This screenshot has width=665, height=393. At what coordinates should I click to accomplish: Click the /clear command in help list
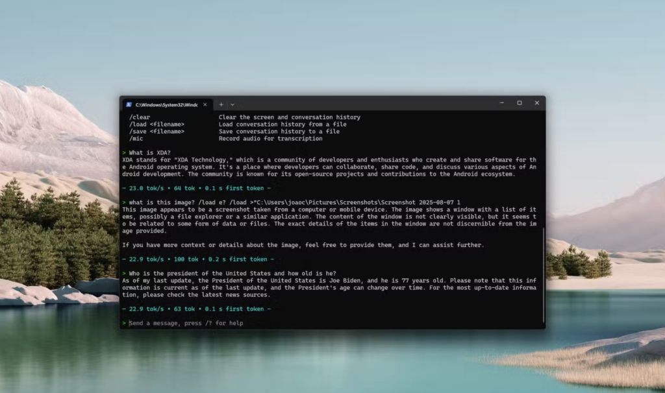tap(140, 117)
